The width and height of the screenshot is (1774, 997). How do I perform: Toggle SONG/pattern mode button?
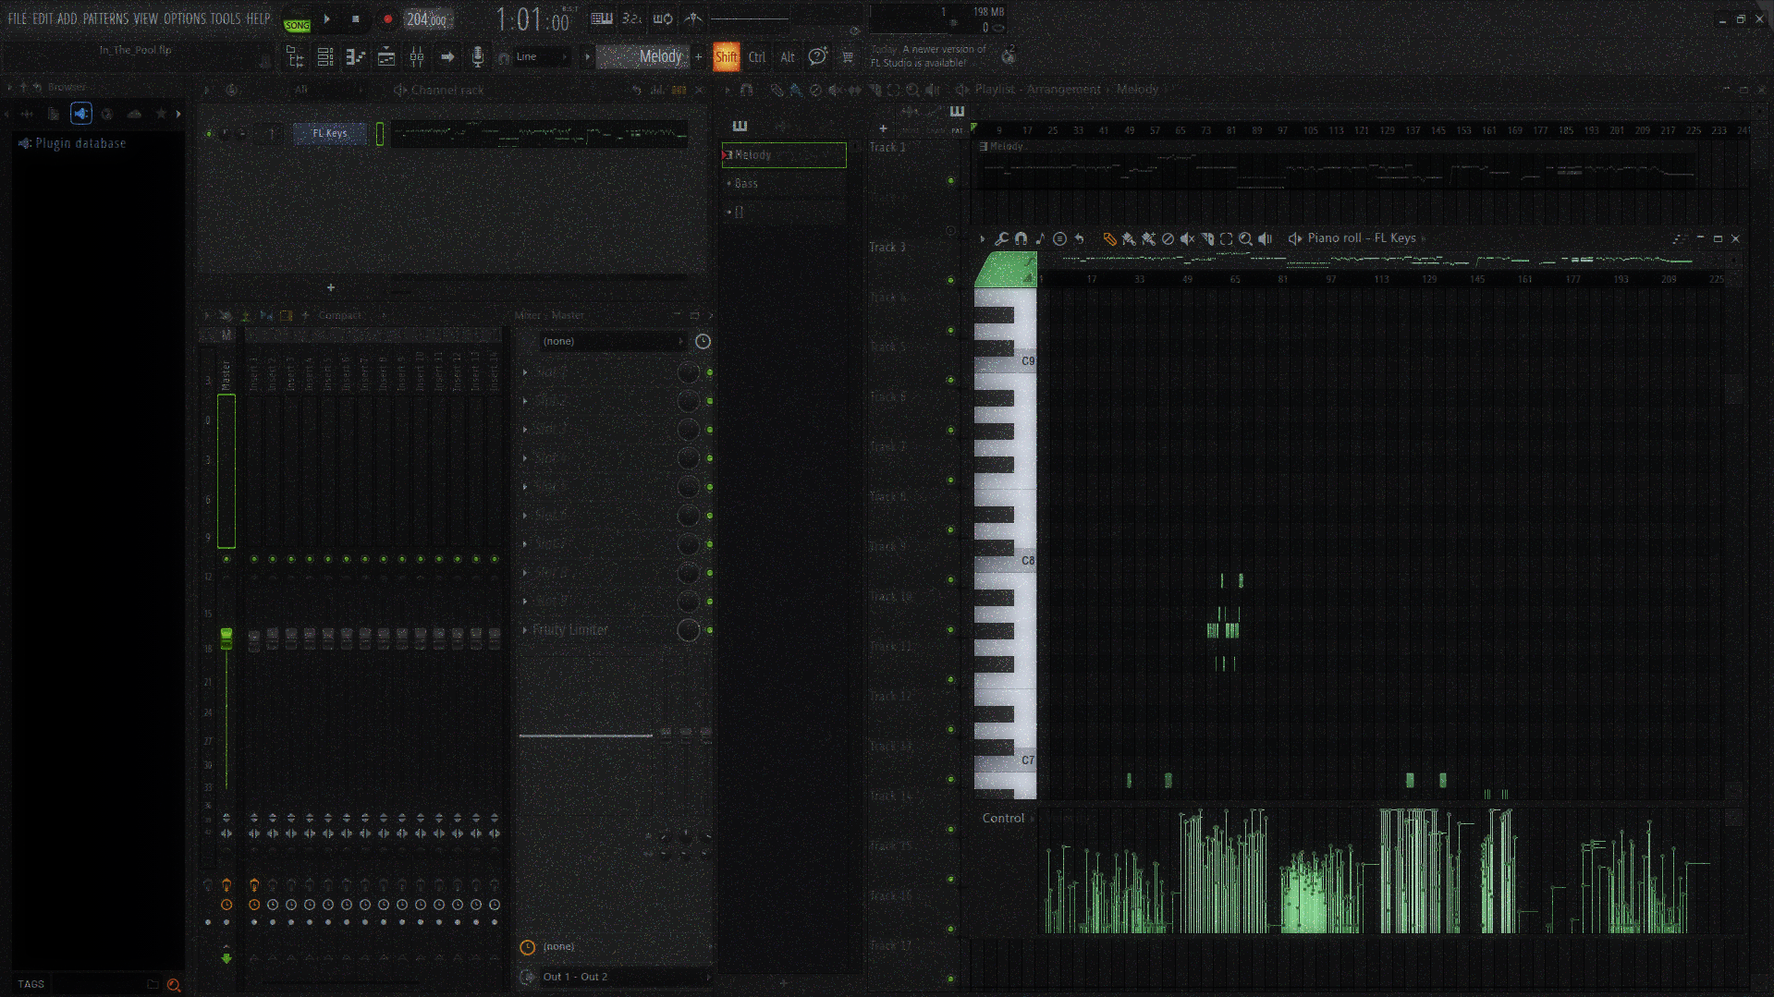tap(297, 23)
